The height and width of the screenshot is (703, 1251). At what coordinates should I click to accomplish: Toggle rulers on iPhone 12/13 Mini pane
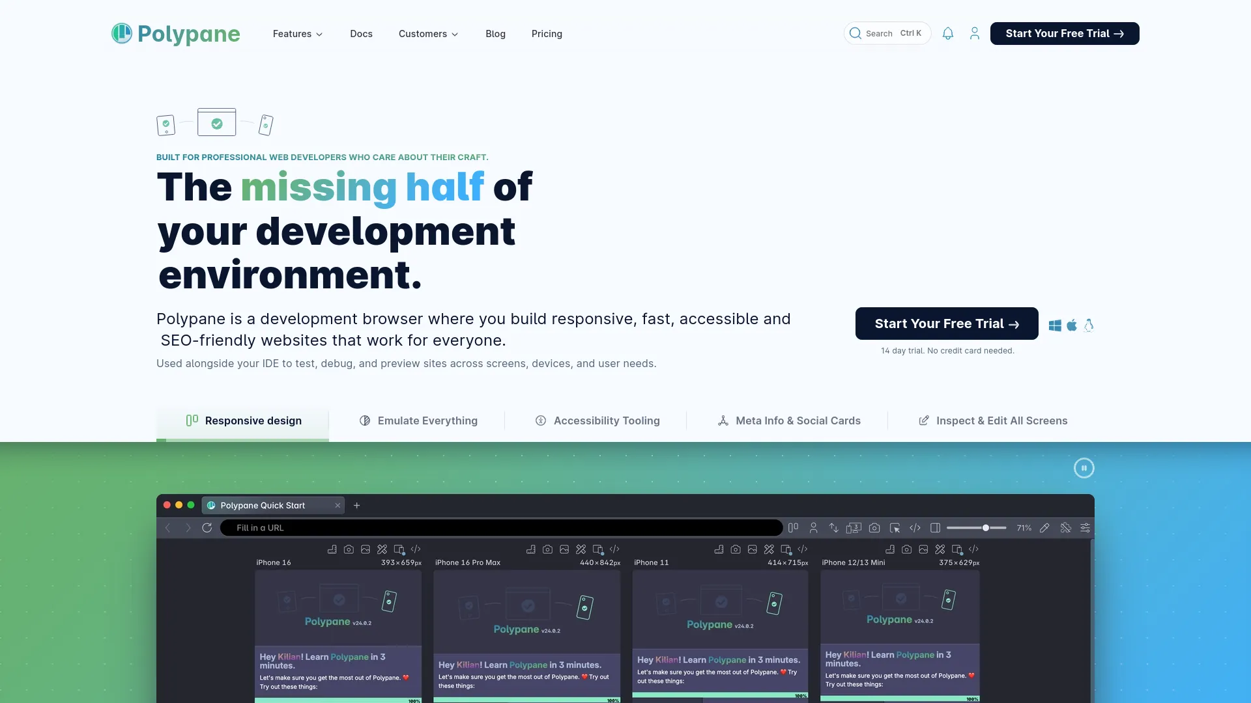889,549
